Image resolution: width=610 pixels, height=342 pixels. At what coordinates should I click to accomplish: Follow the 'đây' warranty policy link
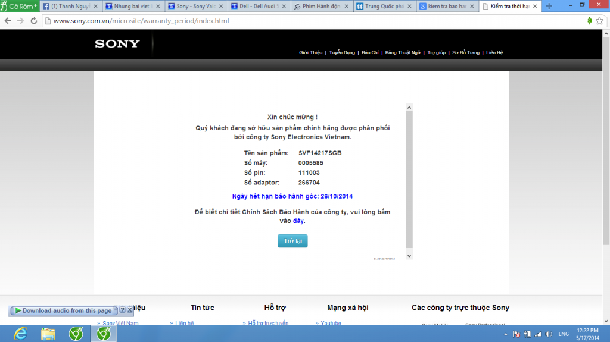[x=298, y=221]
